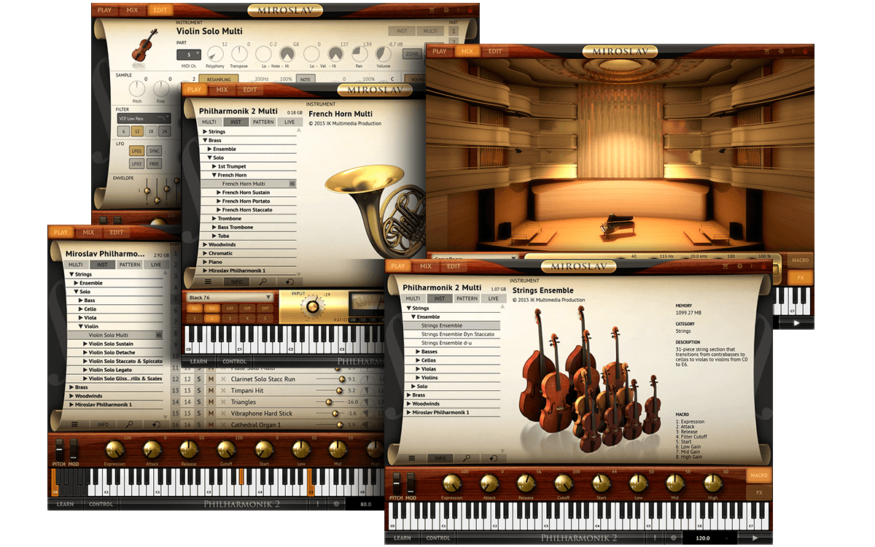The height and width of the screenshot is (547, 875).
Task: Click the RESAMPLING button in Sample section
Action: point(219,79)
